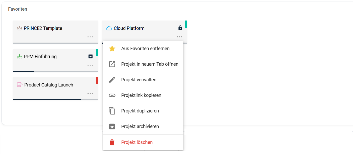The height and width of the screenshot is (154, 353).
Task: Click the crown icon of PRINCE2 Template
Action: tap(19, 28)
